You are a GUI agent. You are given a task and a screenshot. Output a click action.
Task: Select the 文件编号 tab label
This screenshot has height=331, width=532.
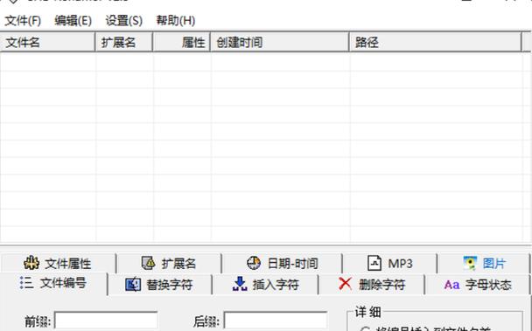(63, 283)
